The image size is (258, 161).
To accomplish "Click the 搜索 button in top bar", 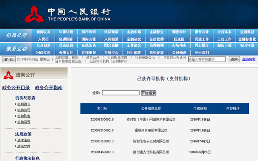I will click(234, 59).
